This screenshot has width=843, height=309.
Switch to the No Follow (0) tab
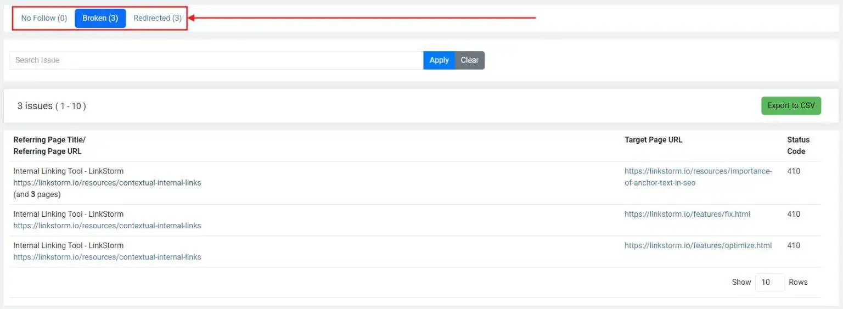coord(44,18)
